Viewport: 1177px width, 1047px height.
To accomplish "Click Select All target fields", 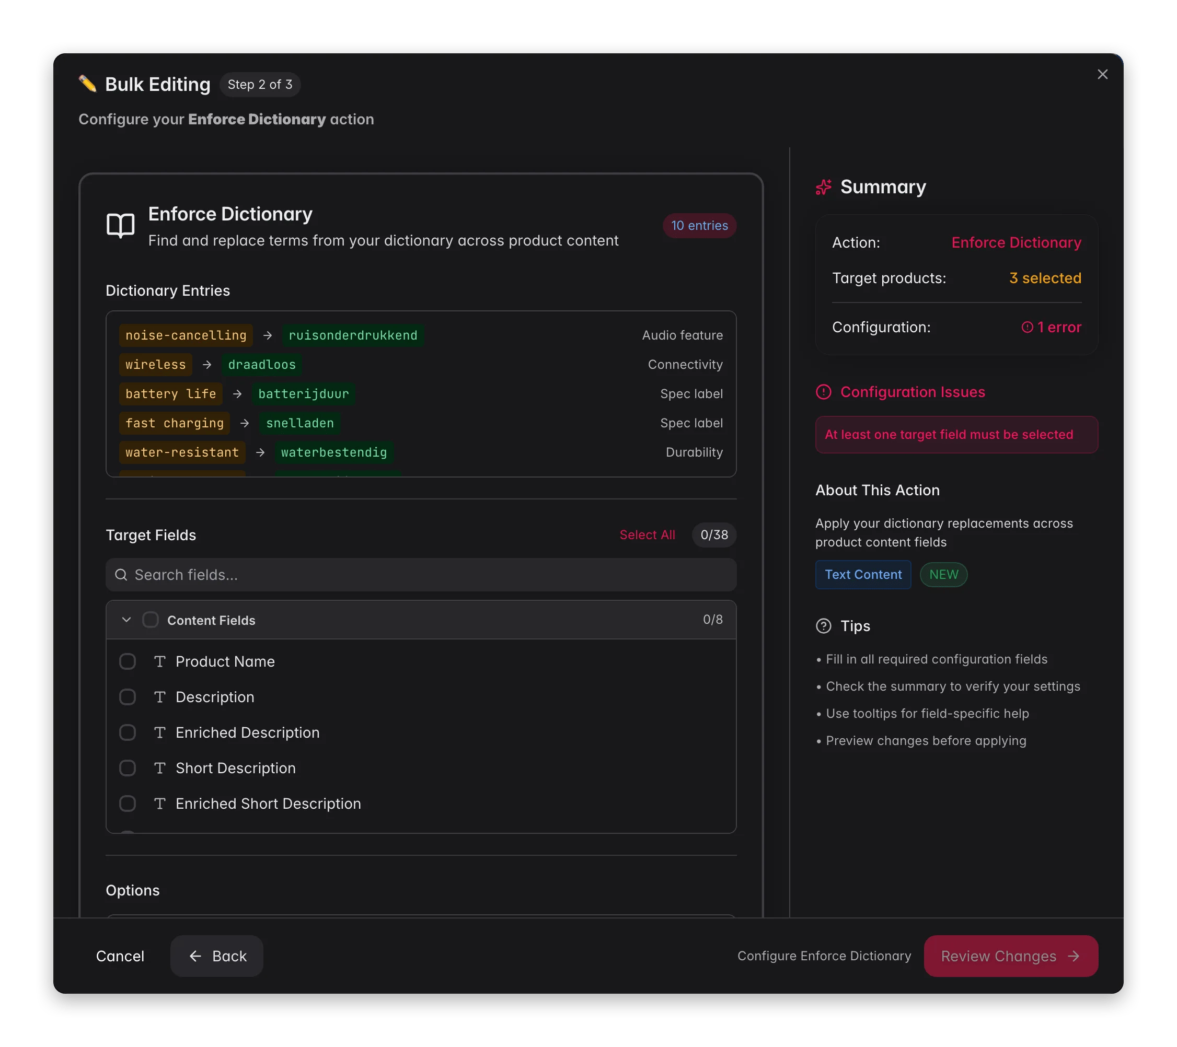I will pyautogui.click(x=647, y=534).
